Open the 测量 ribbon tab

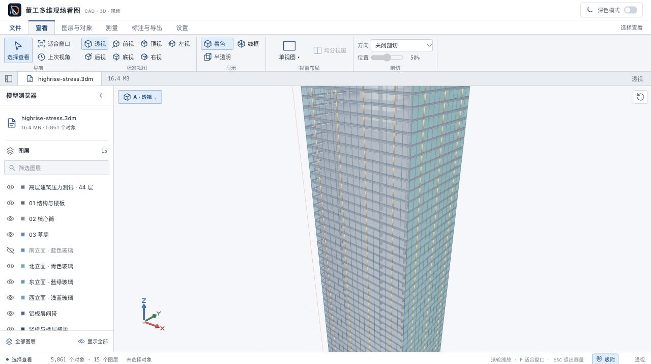[112, 28]
